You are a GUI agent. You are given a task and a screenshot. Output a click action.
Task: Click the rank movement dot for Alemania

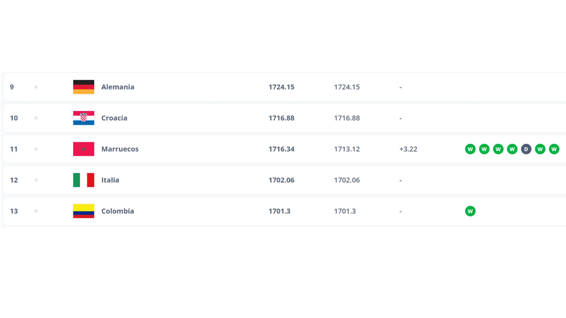pyautogui.click(x=36, y=87)
